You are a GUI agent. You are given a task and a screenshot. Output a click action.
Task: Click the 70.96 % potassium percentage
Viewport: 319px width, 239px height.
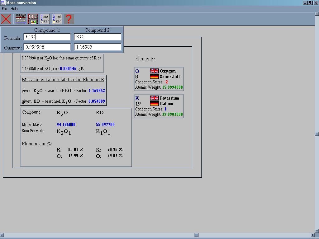tap(115, 150)
